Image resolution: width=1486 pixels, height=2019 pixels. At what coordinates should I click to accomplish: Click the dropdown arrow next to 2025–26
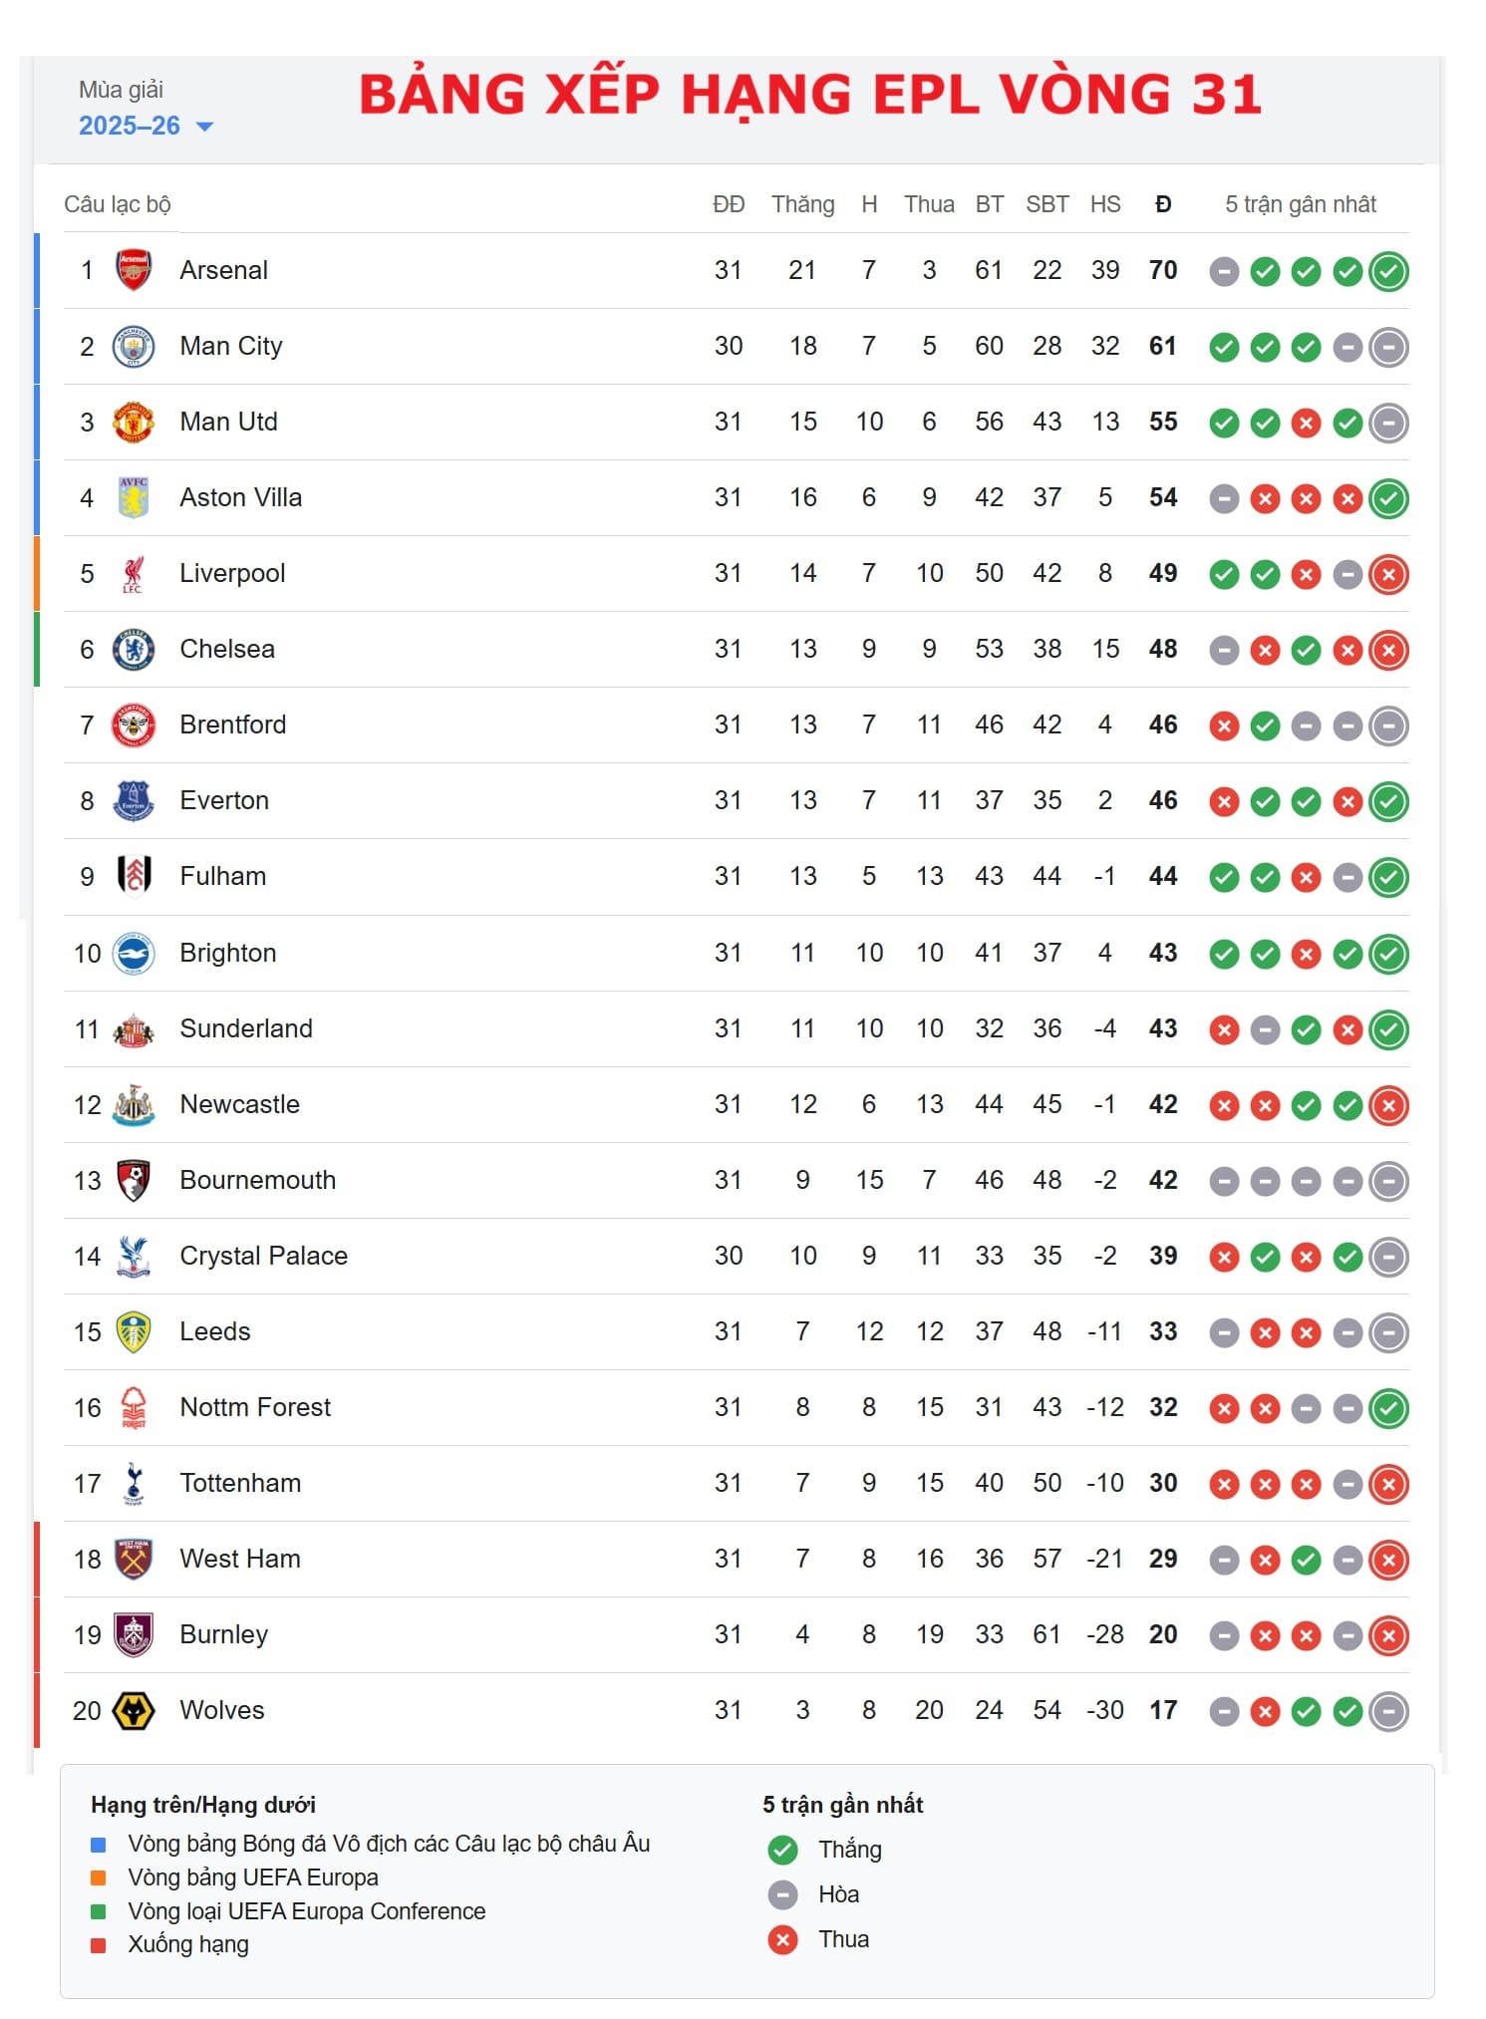(205, 127)
